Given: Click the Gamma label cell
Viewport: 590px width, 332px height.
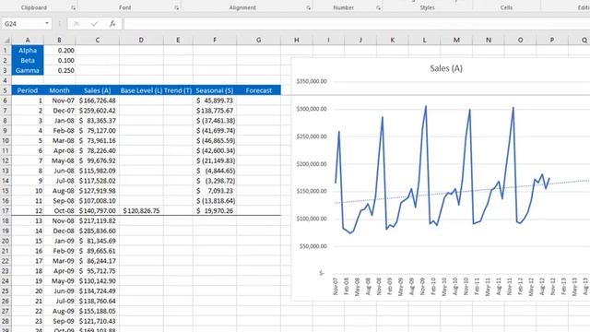Looking at the screenshot, I should point(28,70).
